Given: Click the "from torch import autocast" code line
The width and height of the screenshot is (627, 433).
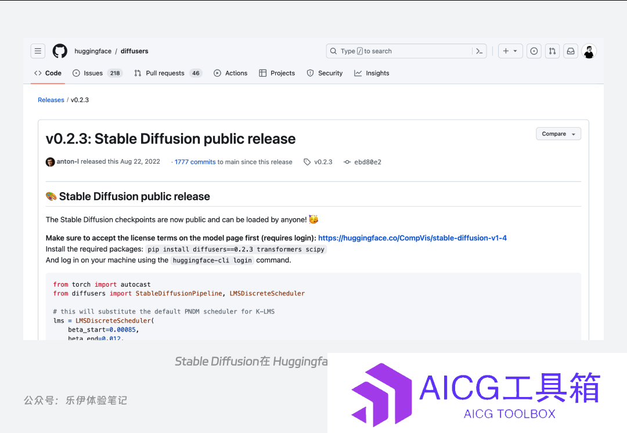Looking at the screenshot, I should tap(102, 284).
